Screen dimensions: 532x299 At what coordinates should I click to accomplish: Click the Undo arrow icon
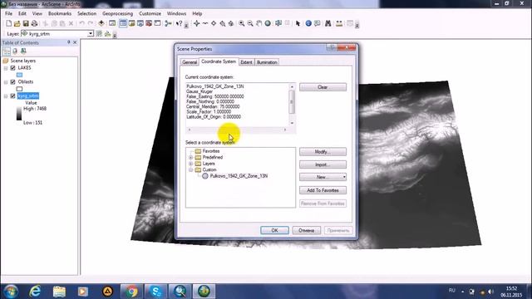coord(81,23)
